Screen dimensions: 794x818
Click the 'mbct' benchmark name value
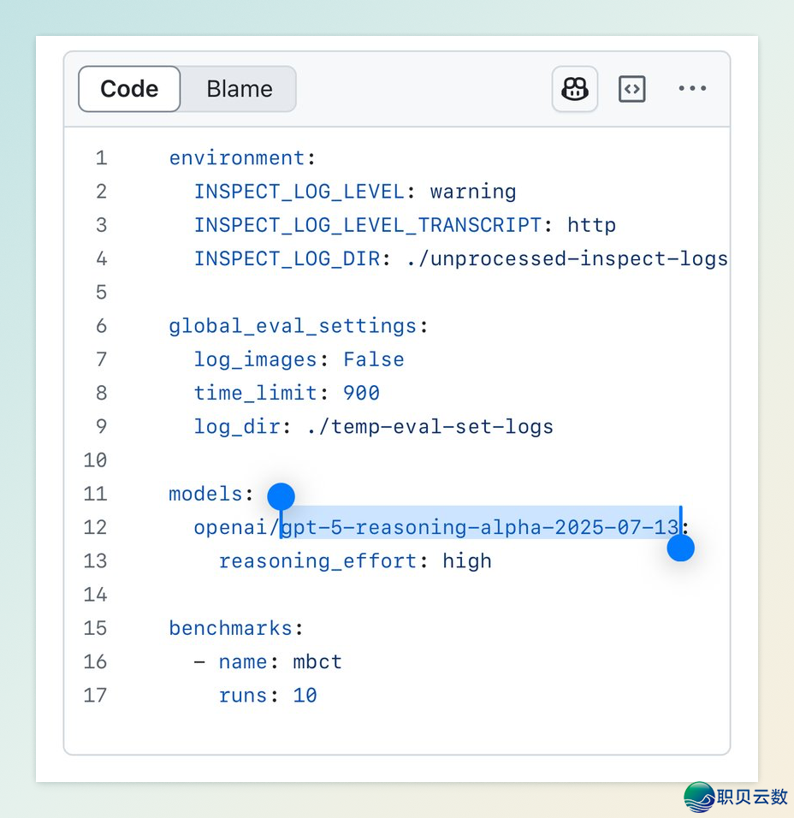(x=317, y=661)
